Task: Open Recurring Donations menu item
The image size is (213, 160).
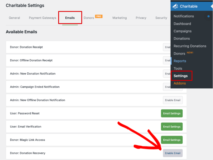Action: click(x=190, y=46)
